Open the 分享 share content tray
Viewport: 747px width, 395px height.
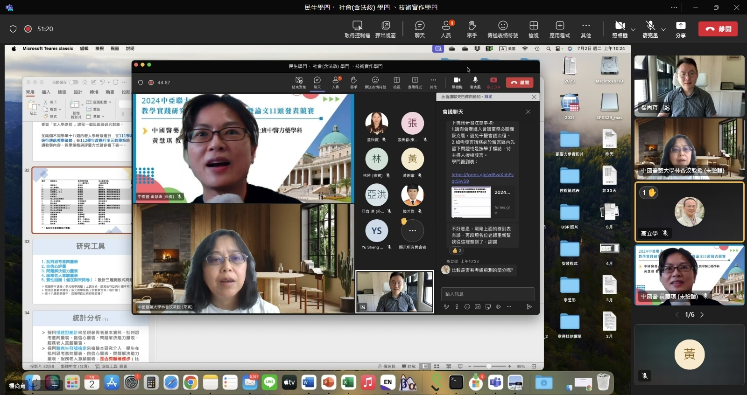pos(681,29)
